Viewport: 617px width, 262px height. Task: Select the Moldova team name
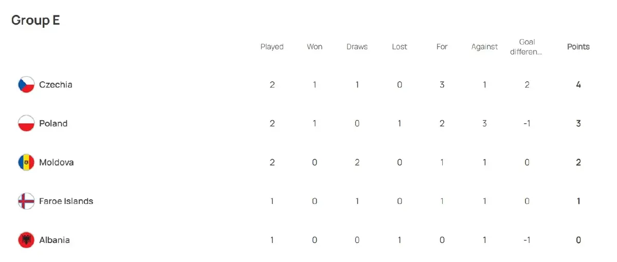tap(57, 162)
